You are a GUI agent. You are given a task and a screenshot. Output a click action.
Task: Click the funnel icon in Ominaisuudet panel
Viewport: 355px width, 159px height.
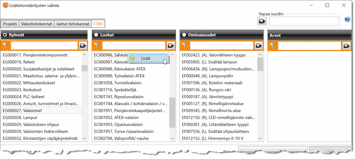click(185, 46)
